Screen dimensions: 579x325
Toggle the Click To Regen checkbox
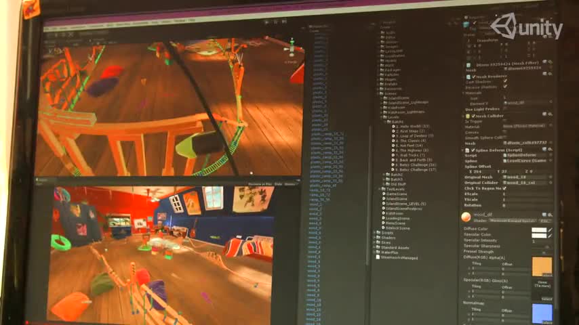pos(504,188)
